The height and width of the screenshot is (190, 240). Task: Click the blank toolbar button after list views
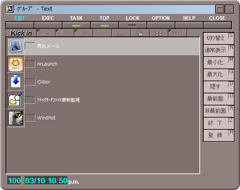point(102,33)
